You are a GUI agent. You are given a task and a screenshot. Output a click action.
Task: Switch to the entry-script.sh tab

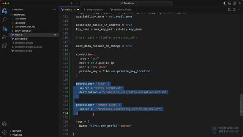pos(95,10)
